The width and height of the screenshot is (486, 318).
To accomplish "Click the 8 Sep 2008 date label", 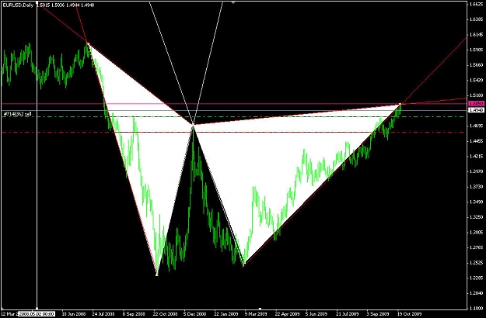I will coord(134,314).
